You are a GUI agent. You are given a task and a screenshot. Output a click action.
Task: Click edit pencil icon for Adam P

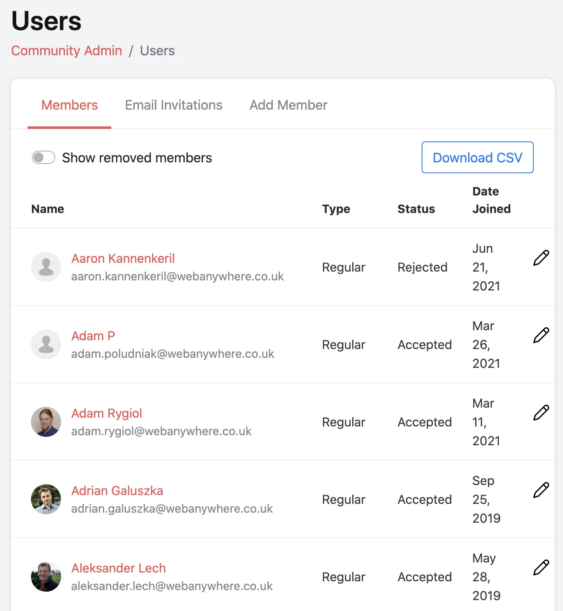(541, 335)
